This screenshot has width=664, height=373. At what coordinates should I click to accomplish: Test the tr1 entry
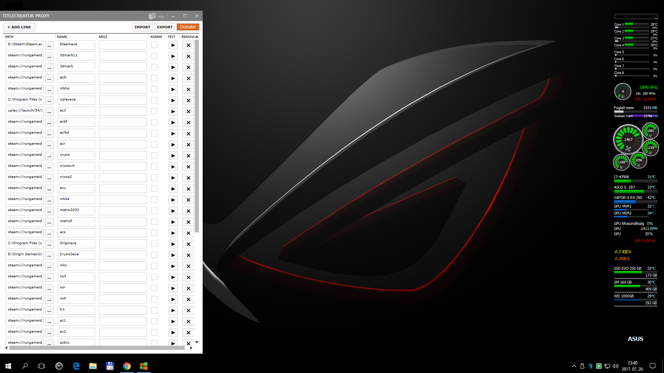pos(173,310)
